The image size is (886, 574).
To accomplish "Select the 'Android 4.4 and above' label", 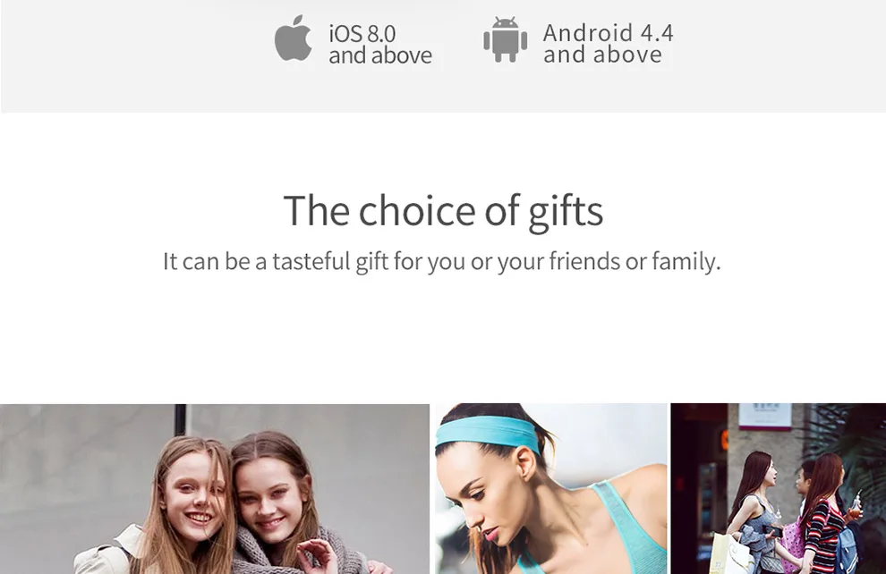I will point(608,44).
